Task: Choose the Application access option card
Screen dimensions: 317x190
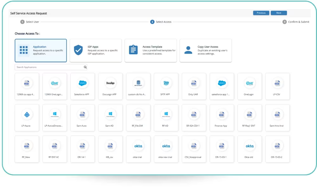Action: [41, 51]
